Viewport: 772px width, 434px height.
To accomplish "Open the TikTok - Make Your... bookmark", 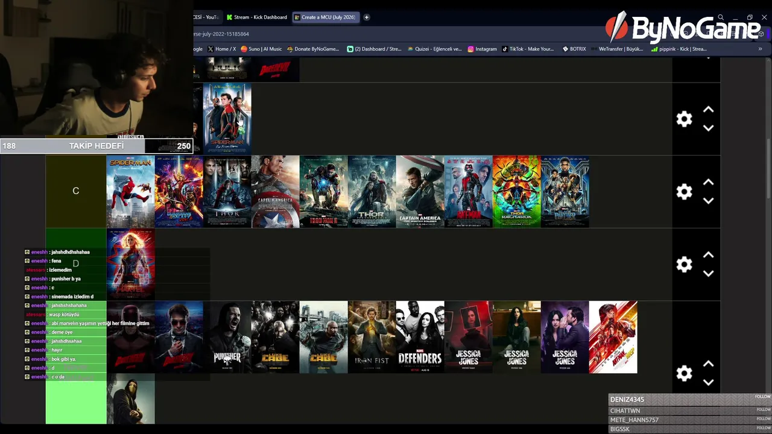I will click(x=528, y=49).
